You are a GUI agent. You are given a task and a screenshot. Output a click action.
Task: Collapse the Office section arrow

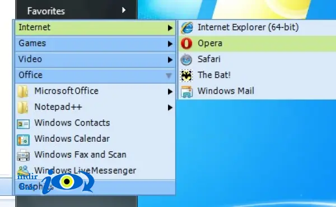tap(169, 75)
